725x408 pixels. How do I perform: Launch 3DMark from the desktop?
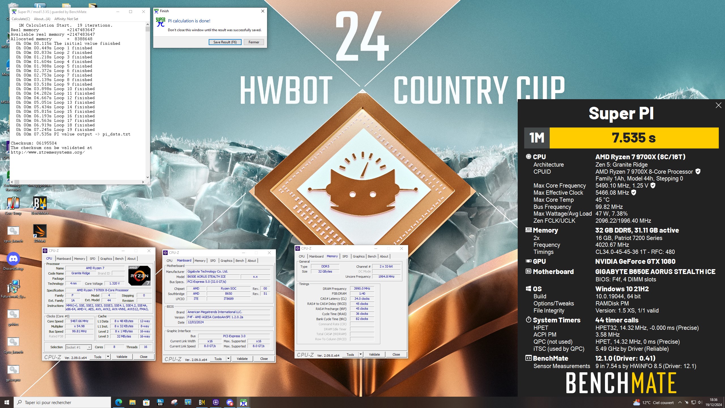(40, 234)
